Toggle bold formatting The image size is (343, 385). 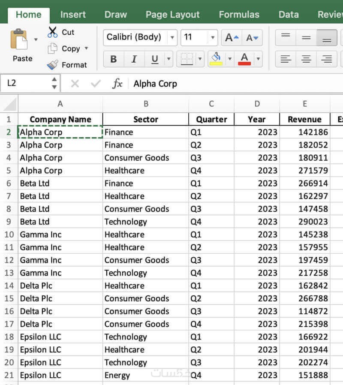tap(114, 59)
